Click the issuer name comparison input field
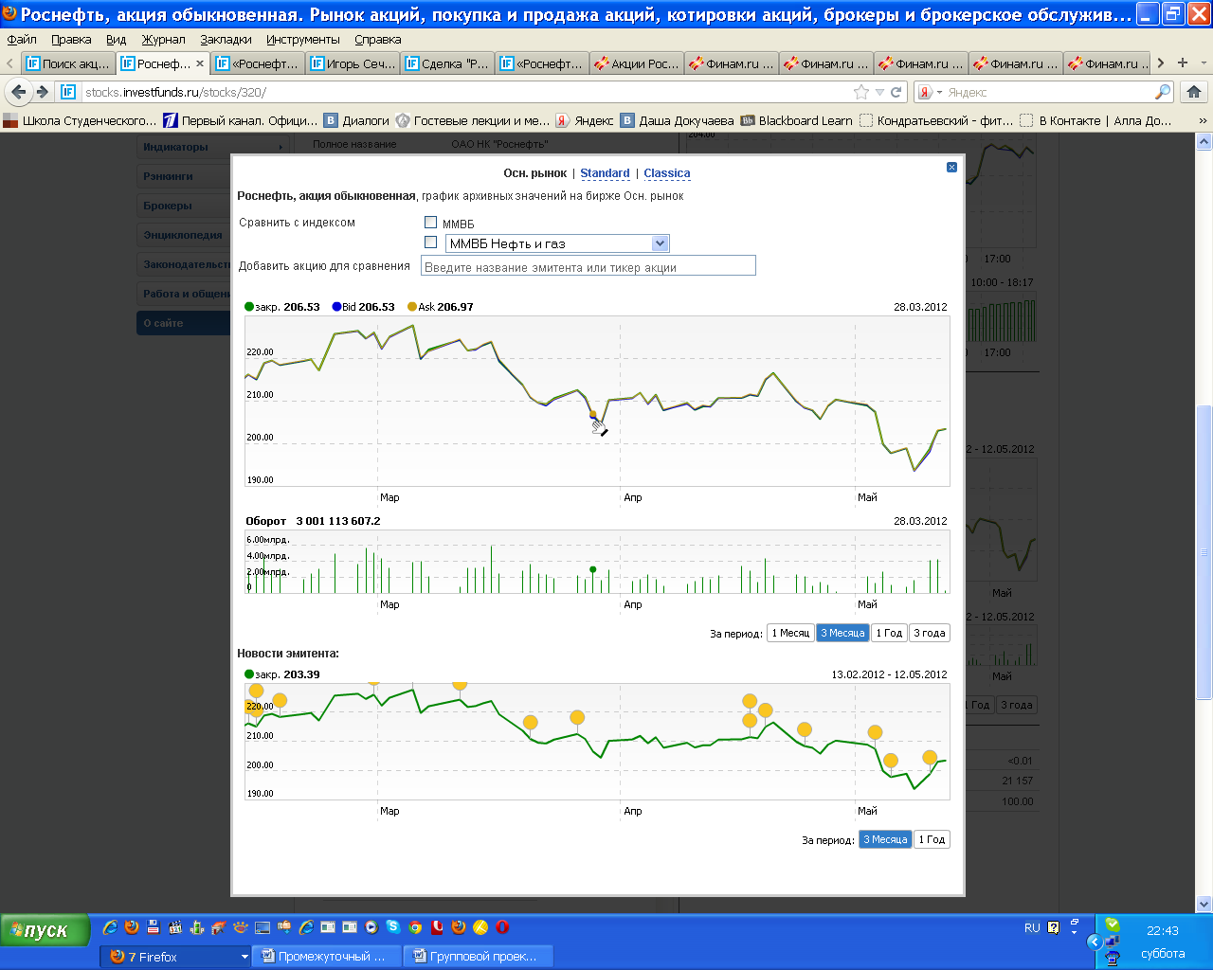Image resolution: width=1213 pixels, height=970 pixels. (x=588, y=266)
